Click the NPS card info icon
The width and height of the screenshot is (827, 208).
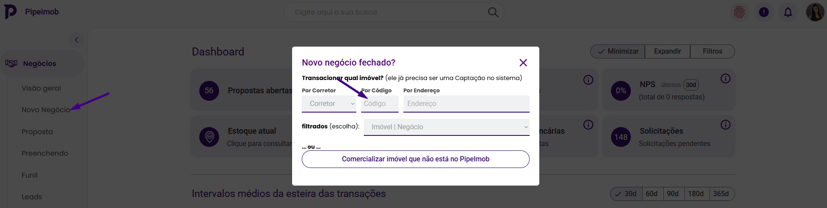tap(725, 79)
